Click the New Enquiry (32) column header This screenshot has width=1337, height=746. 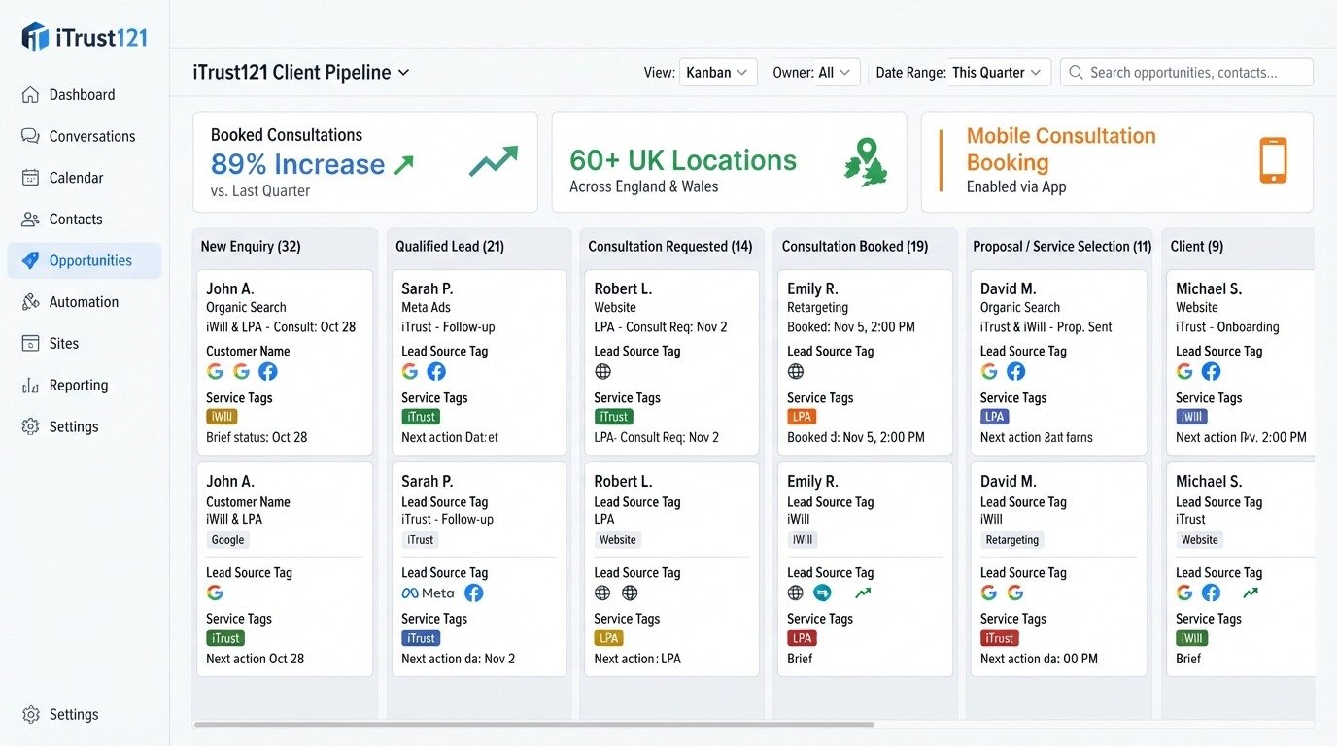pyautogui.click(x=251, y=247)
